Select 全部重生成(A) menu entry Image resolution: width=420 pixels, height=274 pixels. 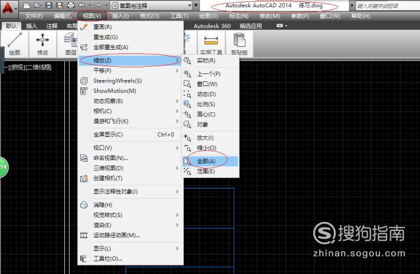tap(130, 47)
